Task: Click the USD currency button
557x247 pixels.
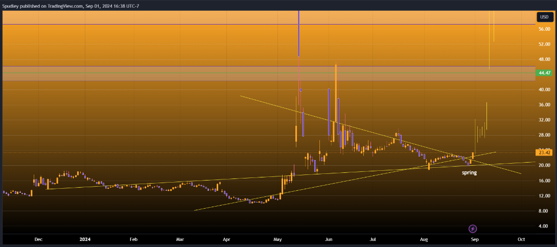Action: (x=544, y=17)
